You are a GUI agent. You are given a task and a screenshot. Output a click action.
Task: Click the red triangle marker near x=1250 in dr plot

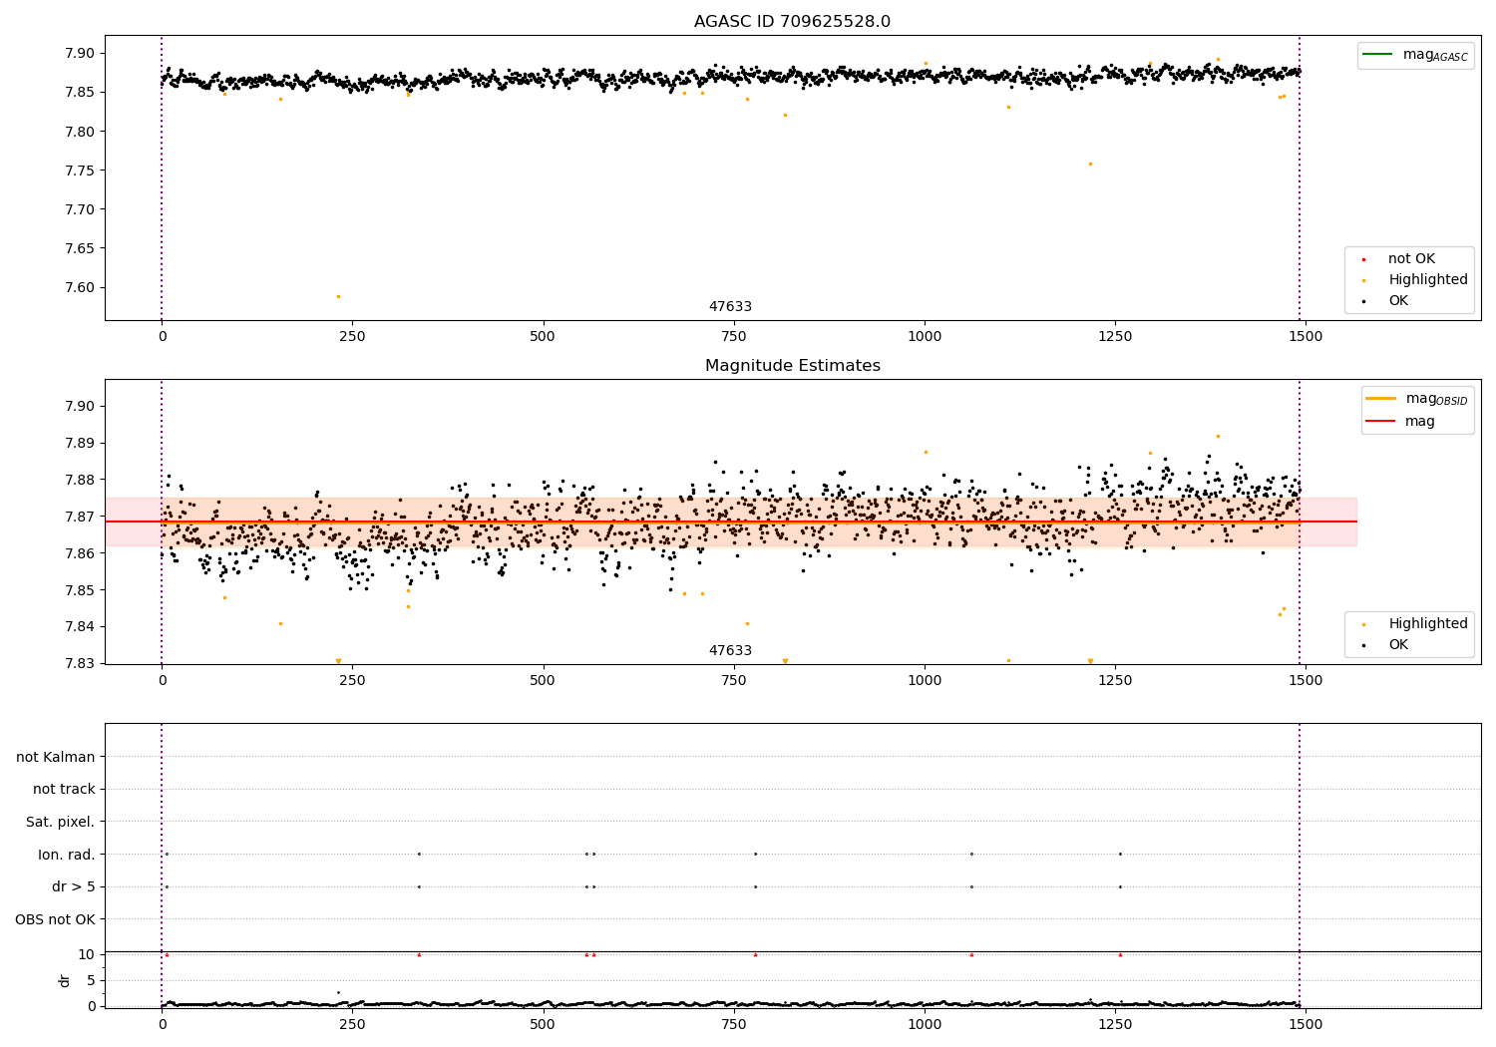(1120, 955)
